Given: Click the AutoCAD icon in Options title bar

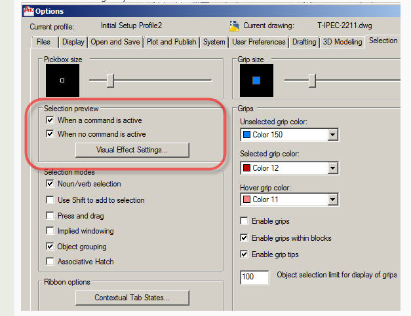Looking at the screenshot, I should [x=29, y=11].
